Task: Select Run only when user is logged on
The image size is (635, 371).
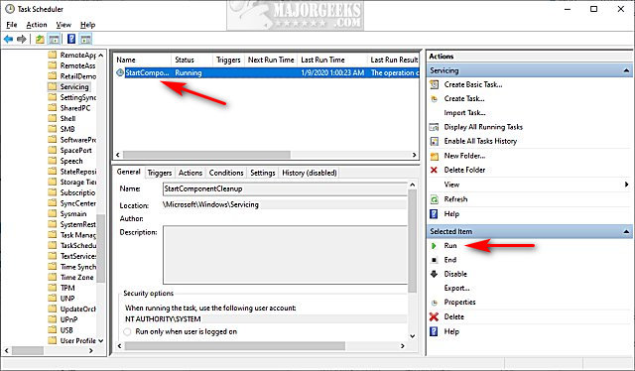Action: tap(127, 331)
